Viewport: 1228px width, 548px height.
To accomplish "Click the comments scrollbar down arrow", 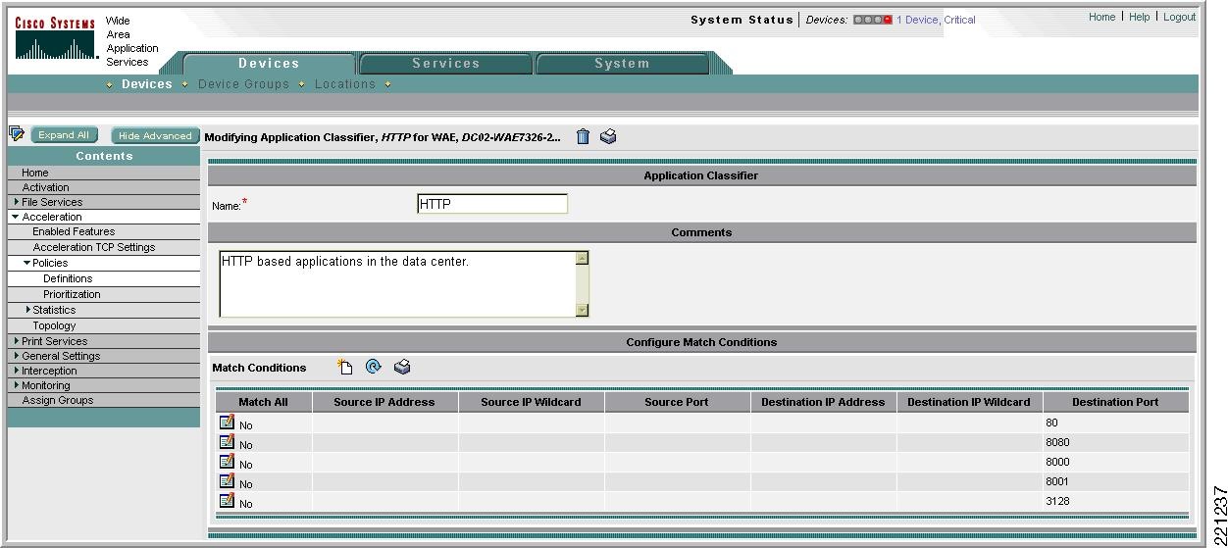I will click(x=582, y=310).
